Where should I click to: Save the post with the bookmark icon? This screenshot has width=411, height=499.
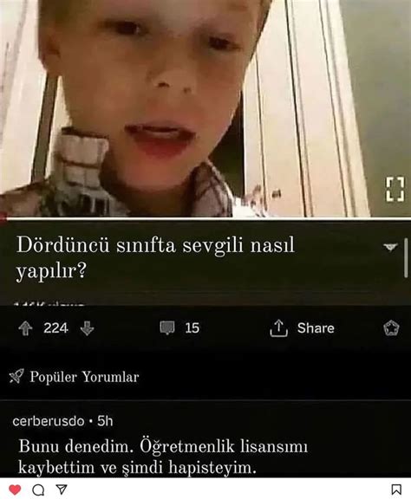396,489
